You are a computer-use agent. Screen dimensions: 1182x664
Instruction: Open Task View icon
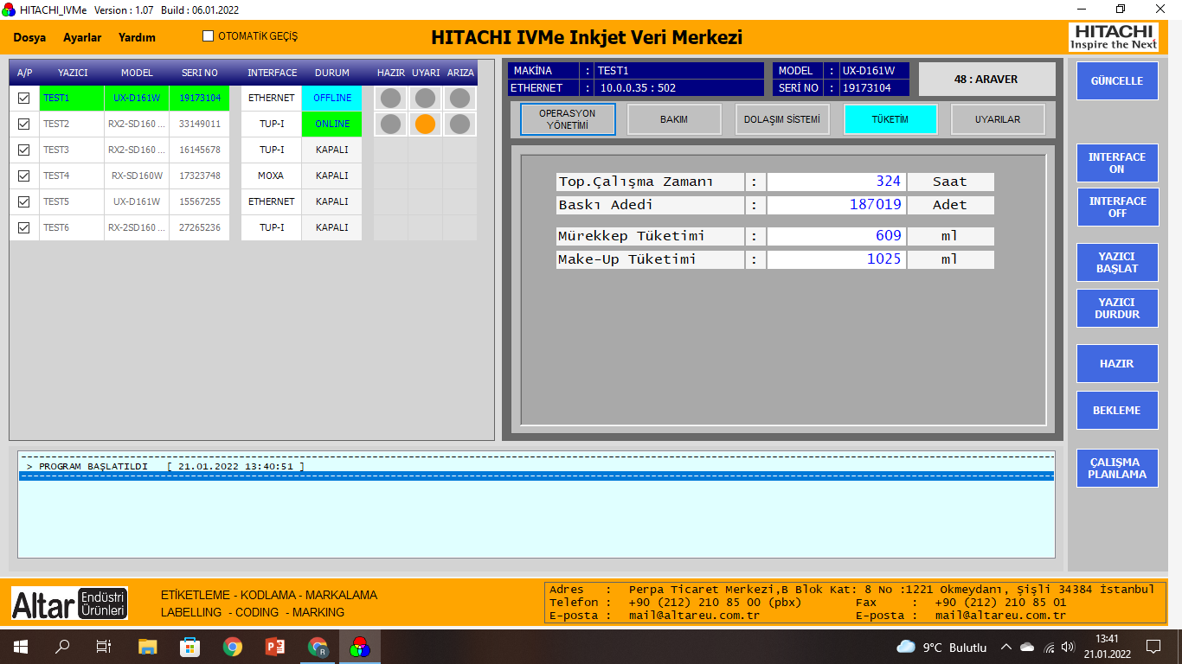104,647
